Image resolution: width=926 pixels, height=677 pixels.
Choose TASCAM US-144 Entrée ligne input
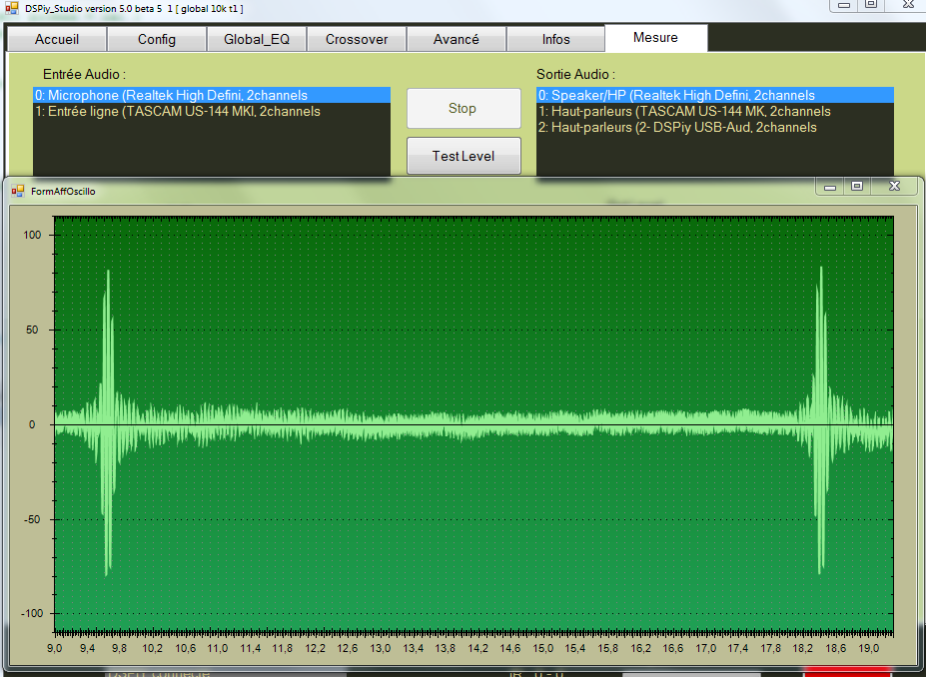[x=178, y=112]
